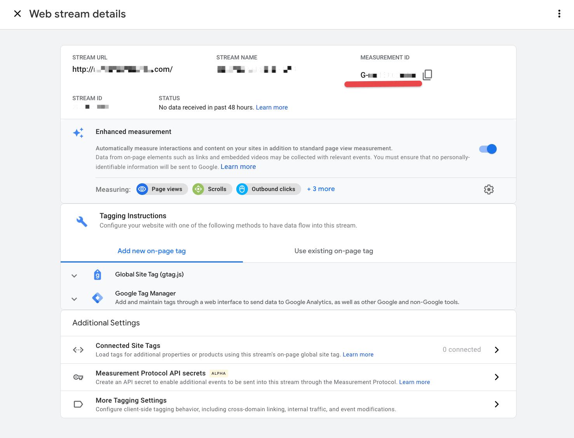Close the Web stream details panel

(17, 14)
